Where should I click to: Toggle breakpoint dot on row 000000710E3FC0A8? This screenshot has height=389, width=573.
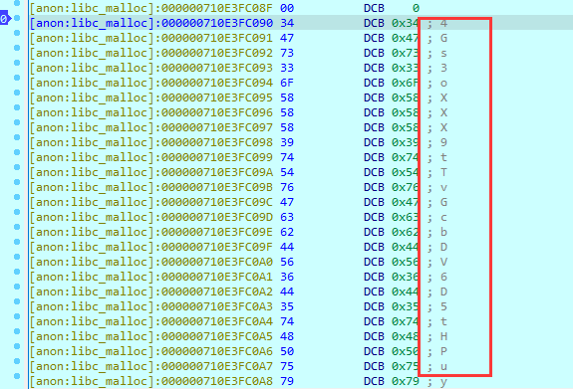coord(17,376)
